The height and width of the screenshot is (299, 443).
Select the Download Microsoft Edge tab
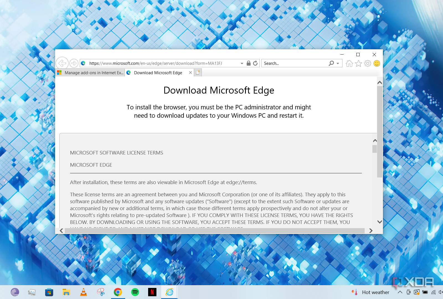coord(158,73)
